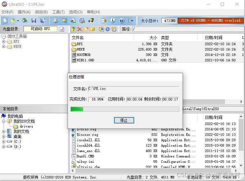Click the green progress bar

[125, 109]
